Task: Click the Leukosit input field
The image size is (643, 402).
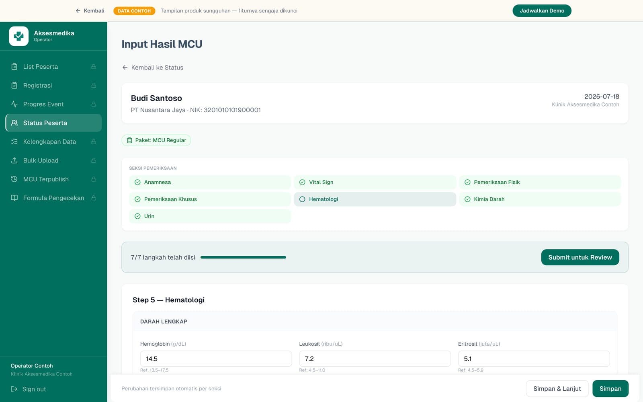Action: pyautogui.click(x=375, y=359)
